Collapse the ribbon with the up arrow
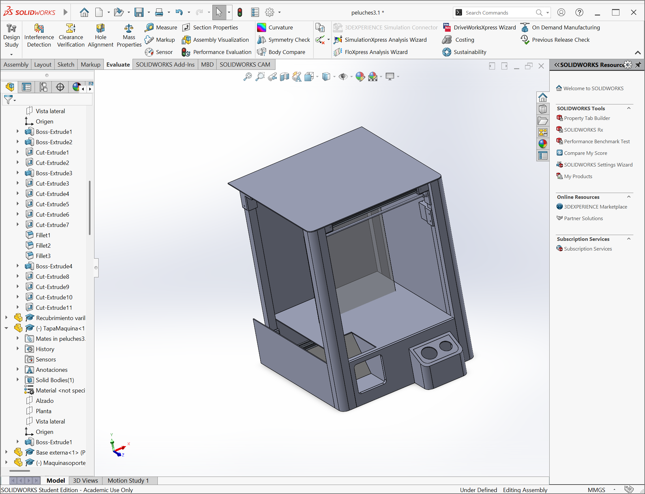 (638, 53)
